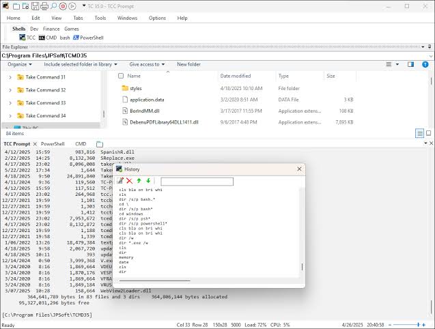Viewport: 435px width, 329px height.
Task: Expand the Take Command 32 tree node
Action: point(10,90)
